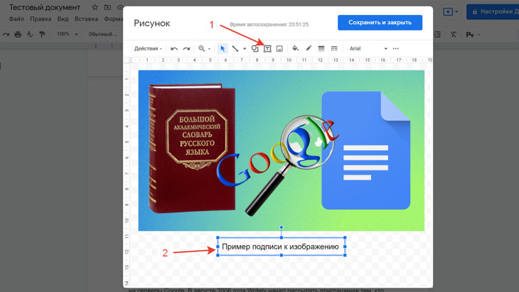The image size is (519, 292).
Task: Select the Line tool
Action: [x=235, y=48]
